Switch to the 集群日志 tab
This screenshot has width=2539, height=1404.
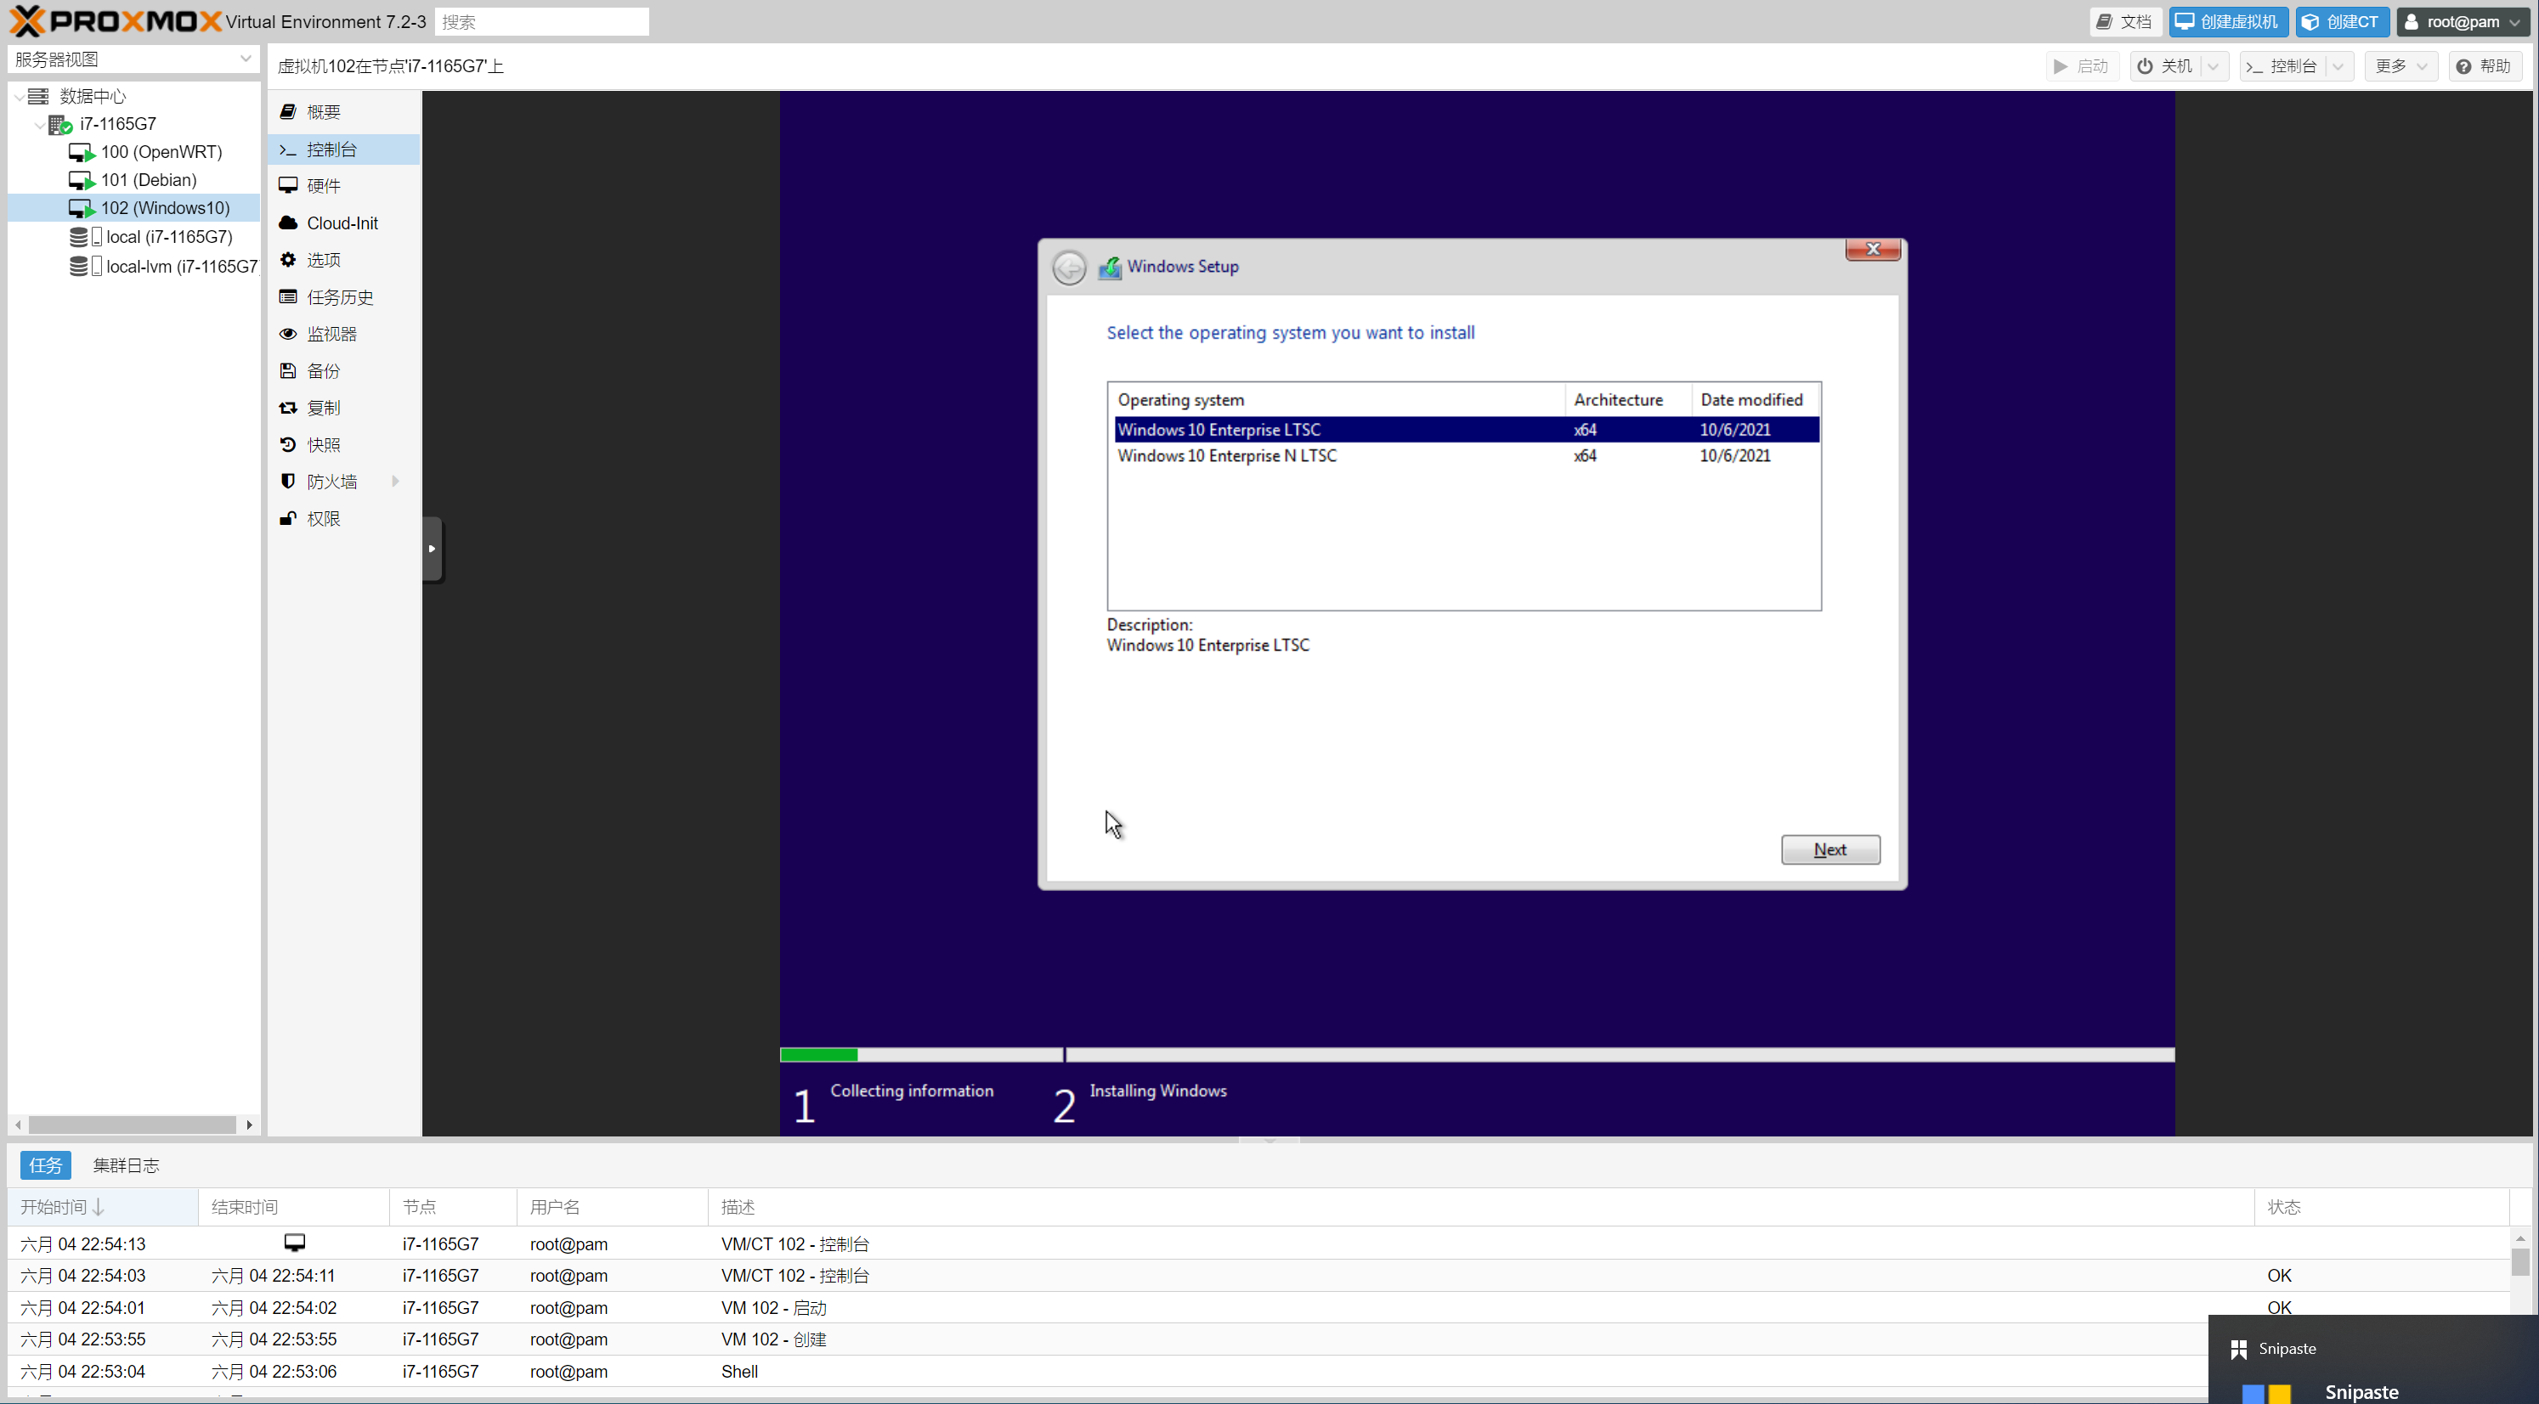pyautogui.click(x=126, y=1165)
